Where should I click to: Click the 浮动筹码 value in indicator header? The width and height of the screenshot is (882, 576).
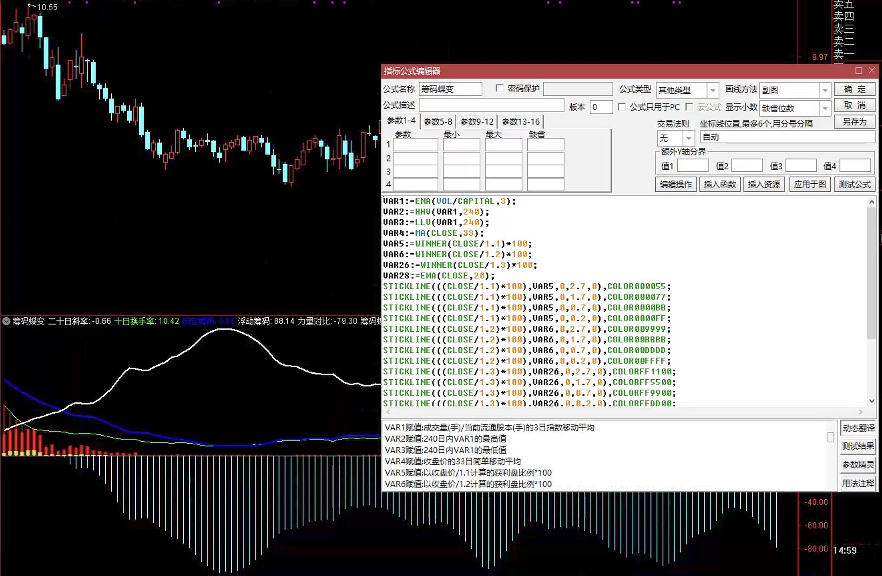(x=284, y=321)
